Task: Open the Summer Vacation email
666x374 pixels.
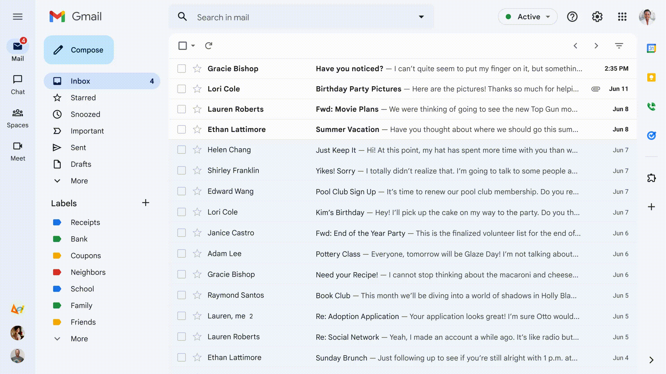Action: (347, 130)
